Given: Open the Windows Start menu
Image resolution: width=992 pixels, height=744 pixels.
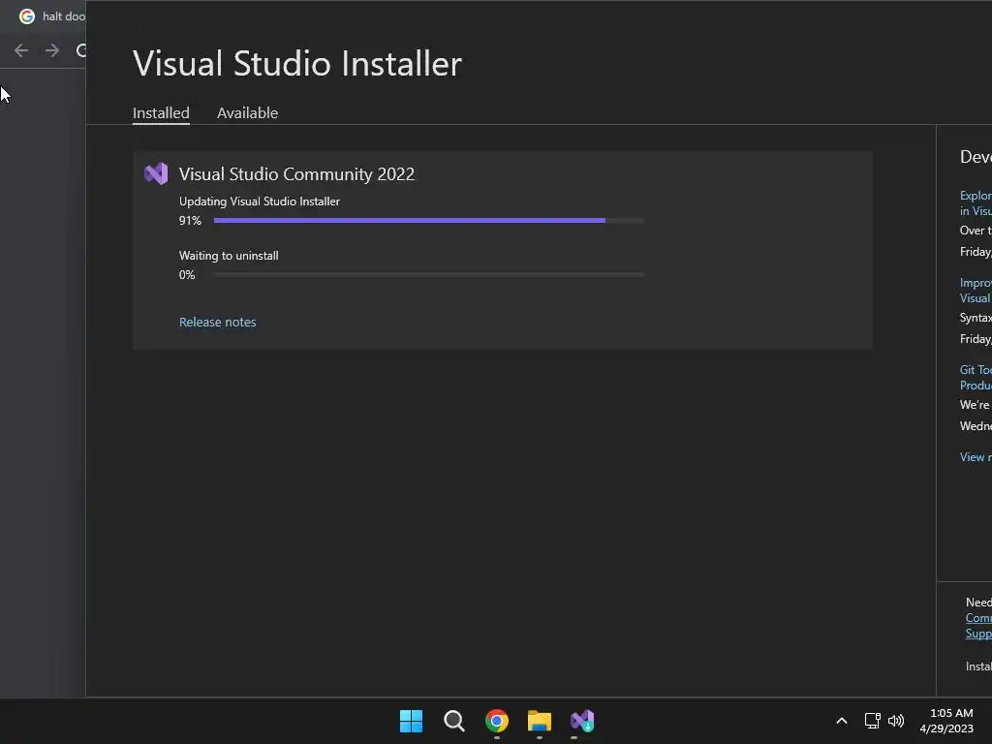Looking at the screenshot, I should click(411, 721).
